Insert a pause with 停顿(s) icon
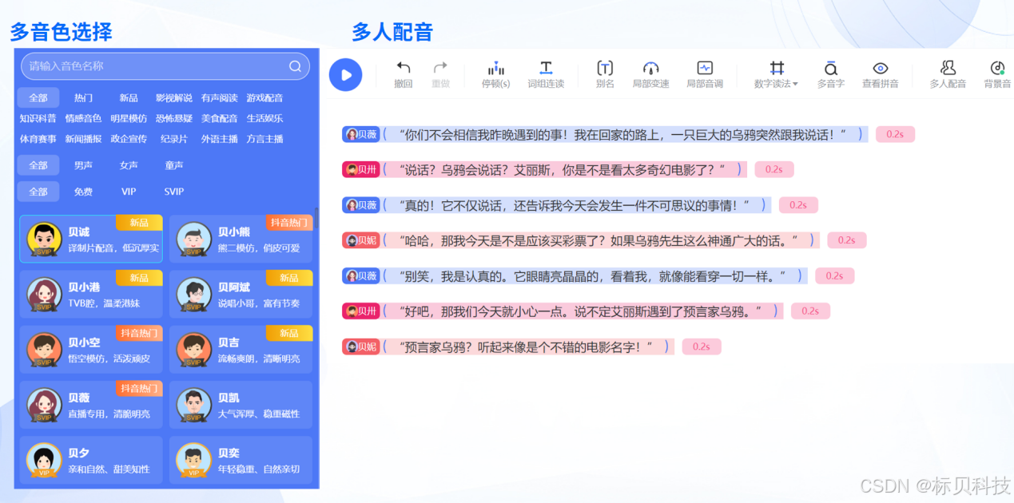Screen dimensions: 1014x503 [496, 68]
